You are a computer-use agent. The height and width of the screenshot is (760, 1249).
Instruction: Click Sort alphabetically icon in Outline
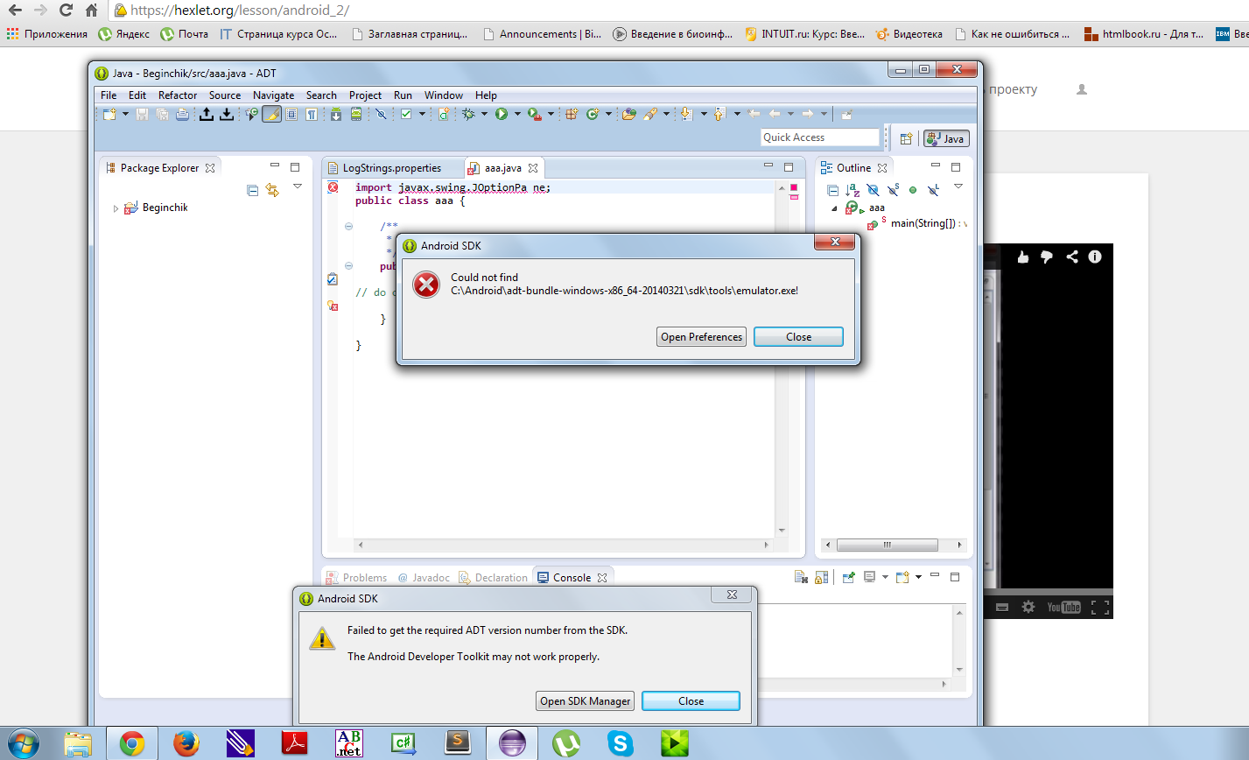point(853,190)
